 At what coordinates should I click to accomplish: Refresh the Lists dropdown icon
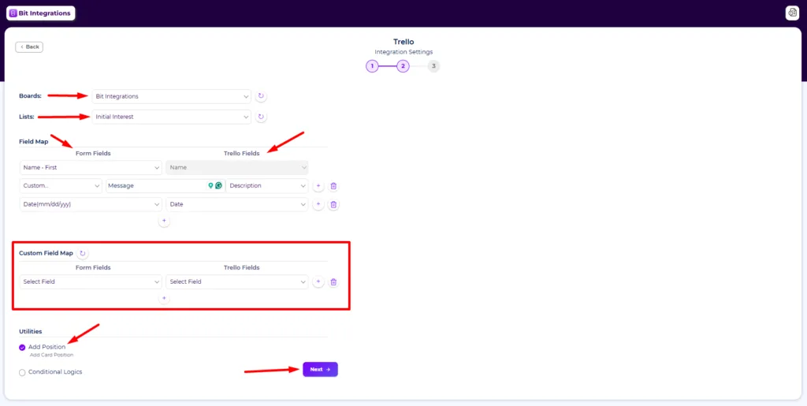(x=261, y=117)
